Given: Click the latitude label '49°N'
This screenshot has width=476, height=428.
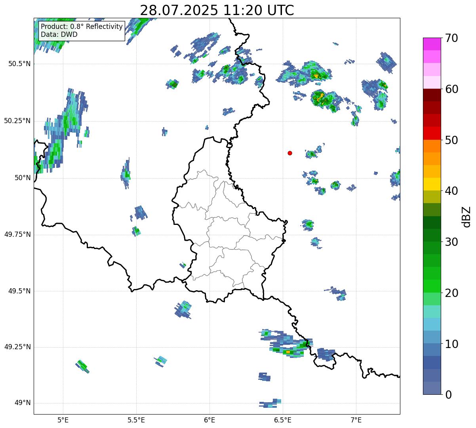Looking at the screenshot, I should point(23,403).
